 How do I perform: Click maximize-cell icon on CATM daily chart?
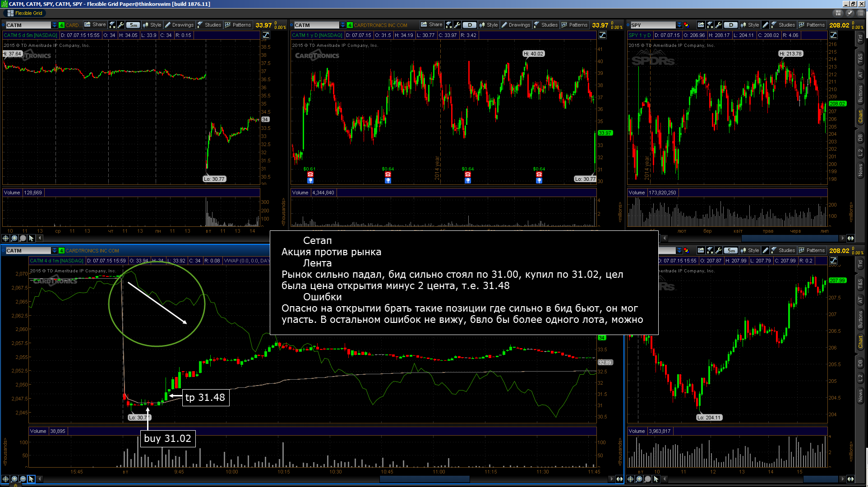449,25
